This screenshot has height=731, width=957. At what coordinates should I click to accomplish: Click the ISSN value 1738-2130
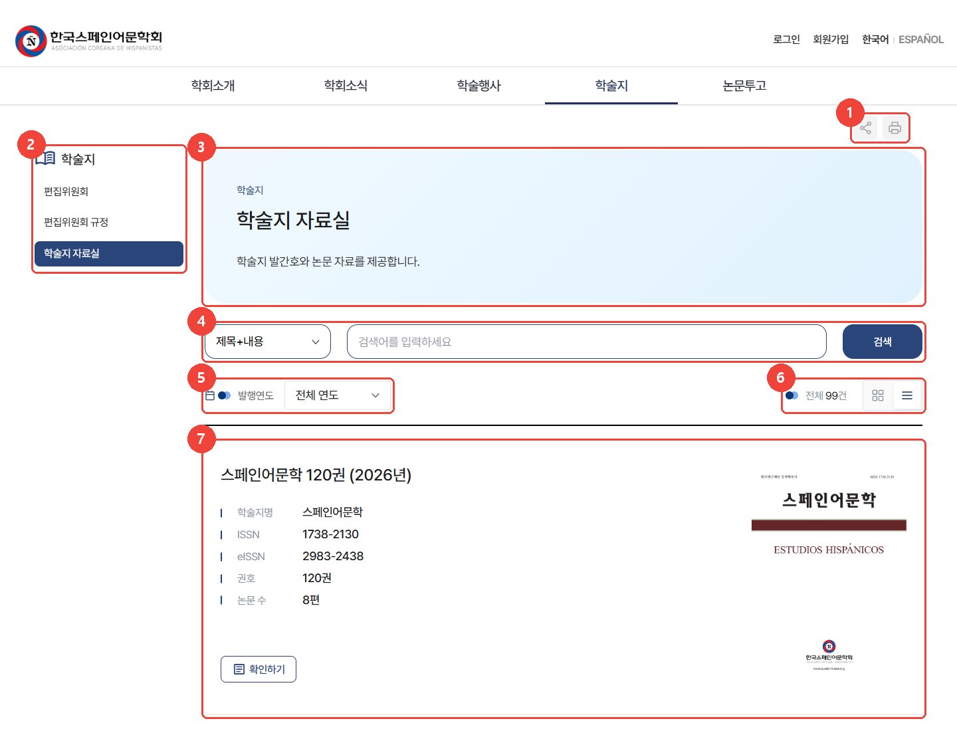click(330, 534)
